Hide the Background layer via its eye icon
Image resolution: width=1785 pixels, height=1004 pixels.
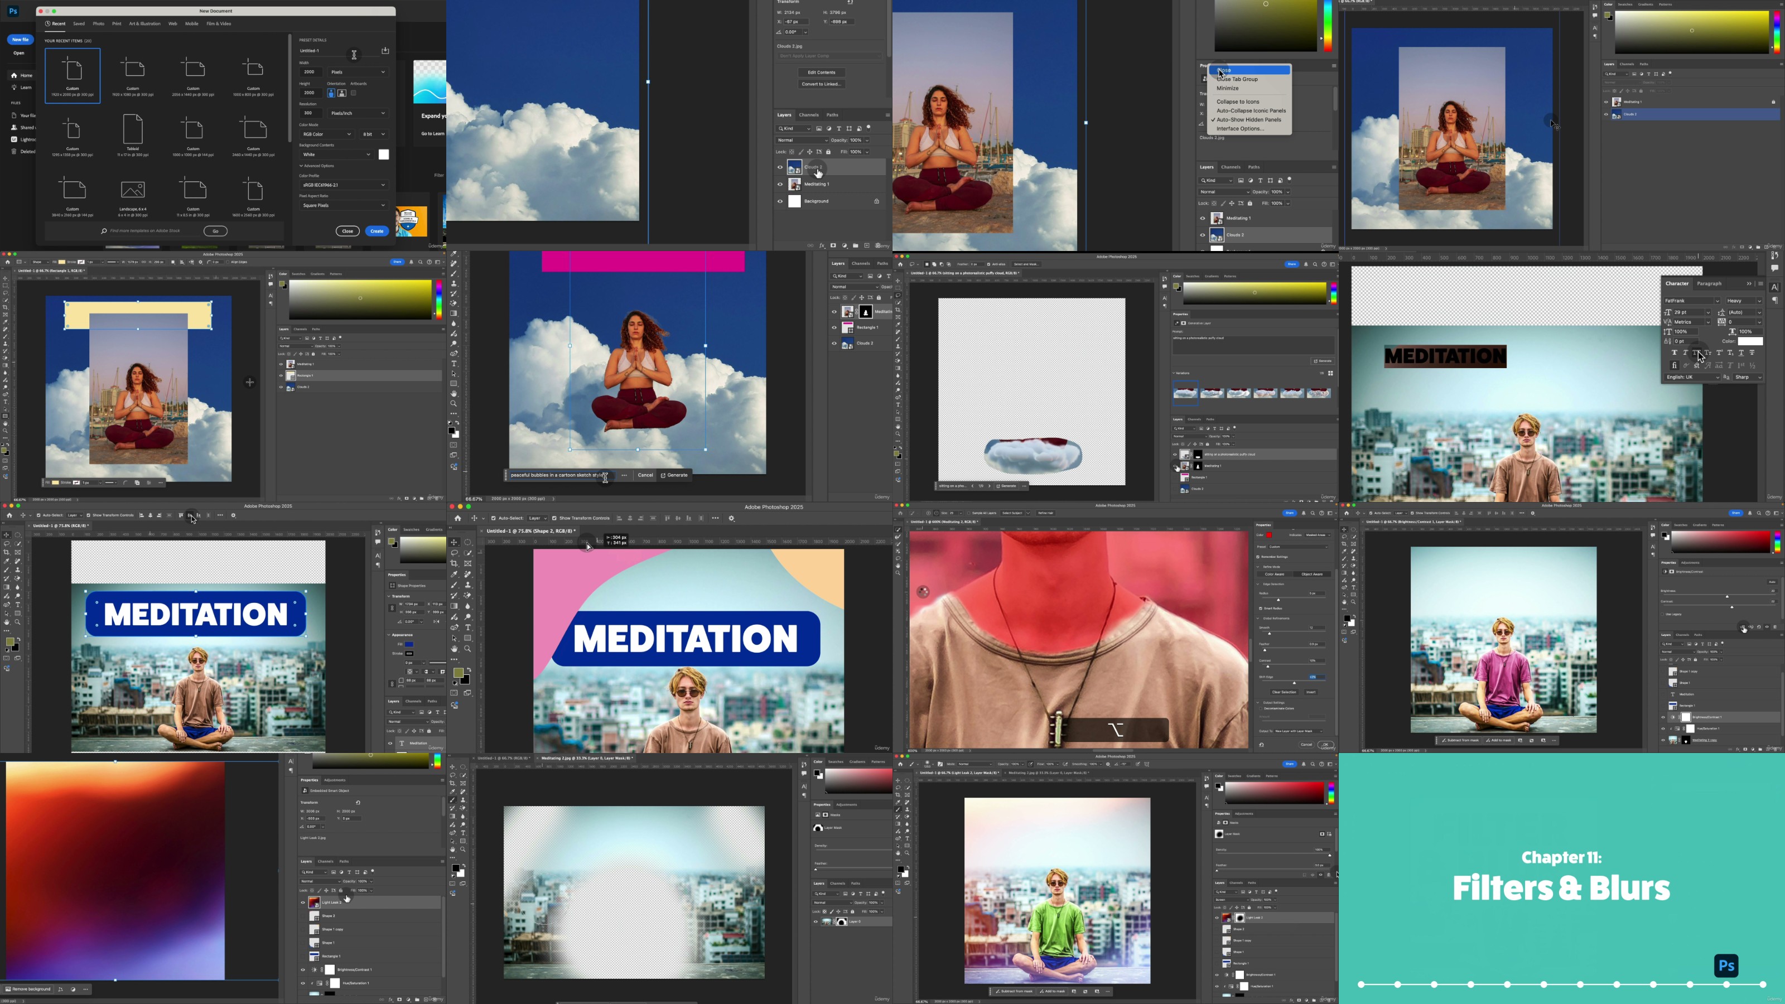780,201
